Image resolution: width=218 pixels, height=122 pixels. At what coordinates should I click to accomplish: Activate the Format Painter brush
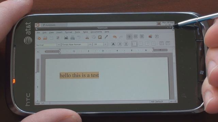click(106, 37)
